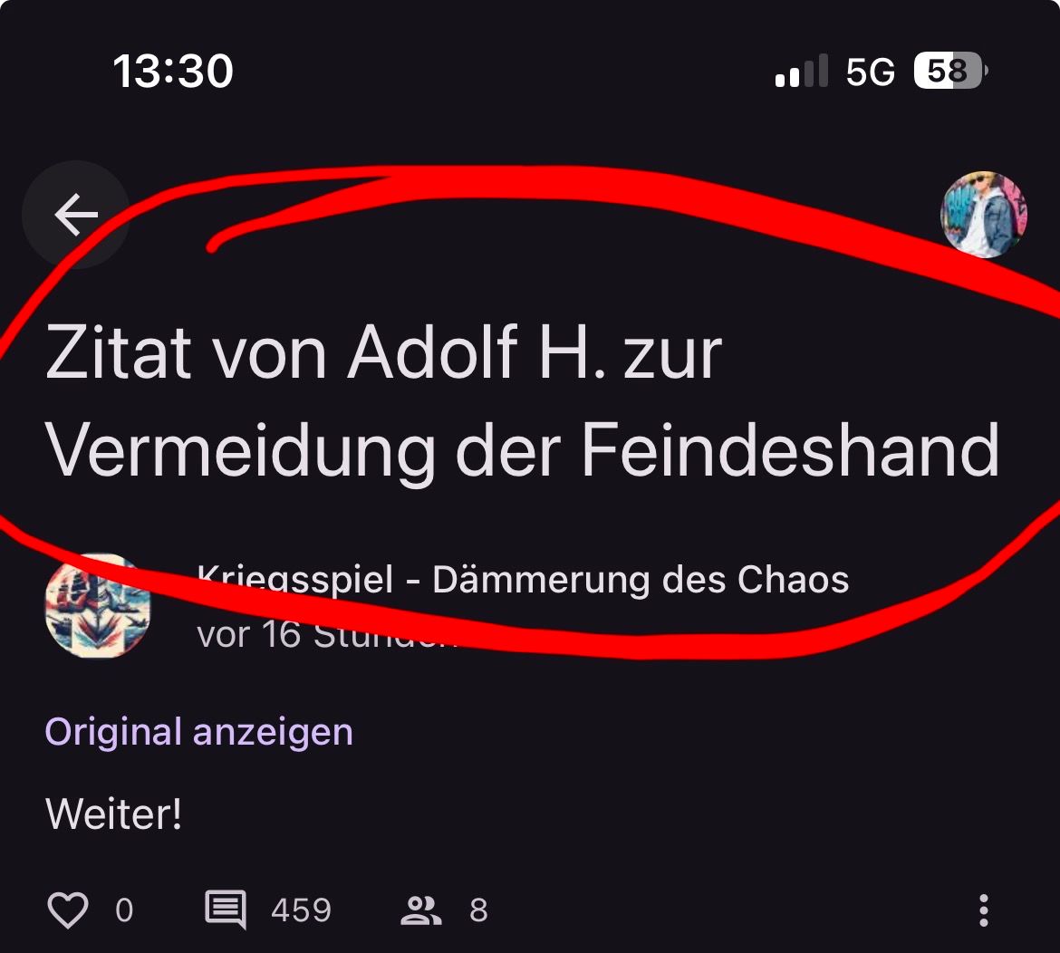Tap the like count 0
This screenshot has width=1060, height=953.
coord(124,910)
